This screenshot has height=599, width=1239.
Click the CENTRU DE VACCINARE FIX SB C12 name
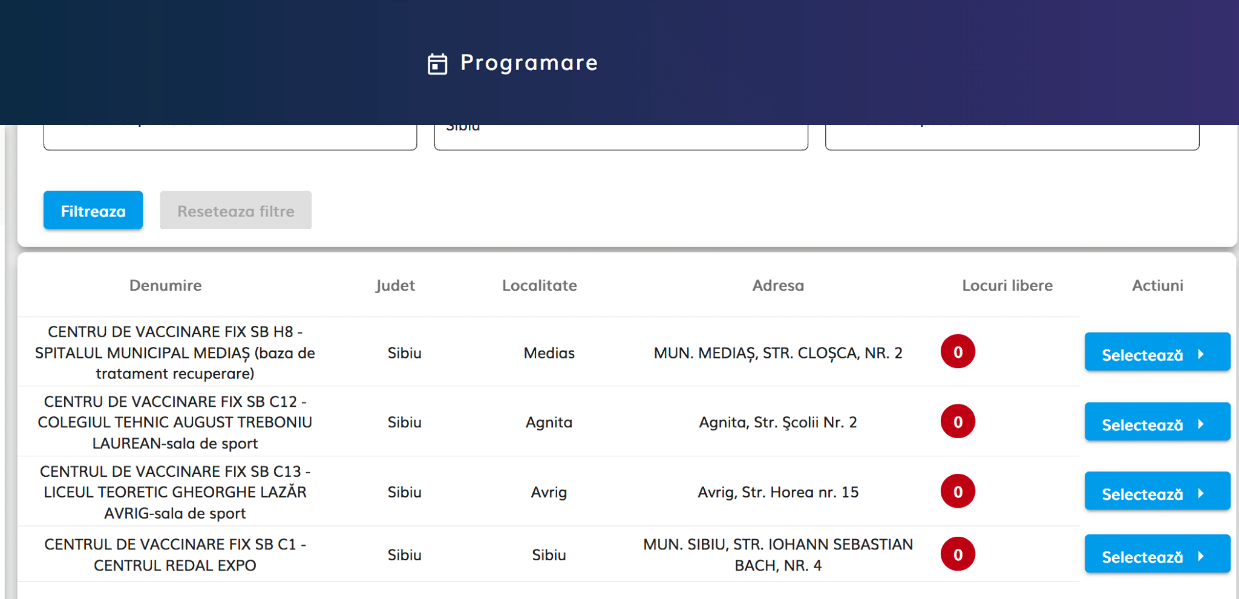175,423
